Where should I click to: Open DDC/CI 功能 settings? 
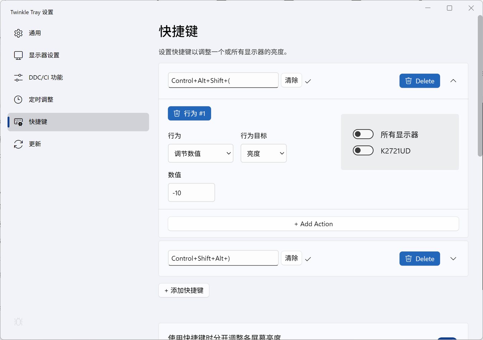point(18,77)
